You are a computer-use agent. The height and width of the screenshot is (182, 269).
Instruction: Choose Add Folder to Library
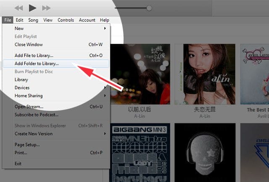tap(56, 64)
